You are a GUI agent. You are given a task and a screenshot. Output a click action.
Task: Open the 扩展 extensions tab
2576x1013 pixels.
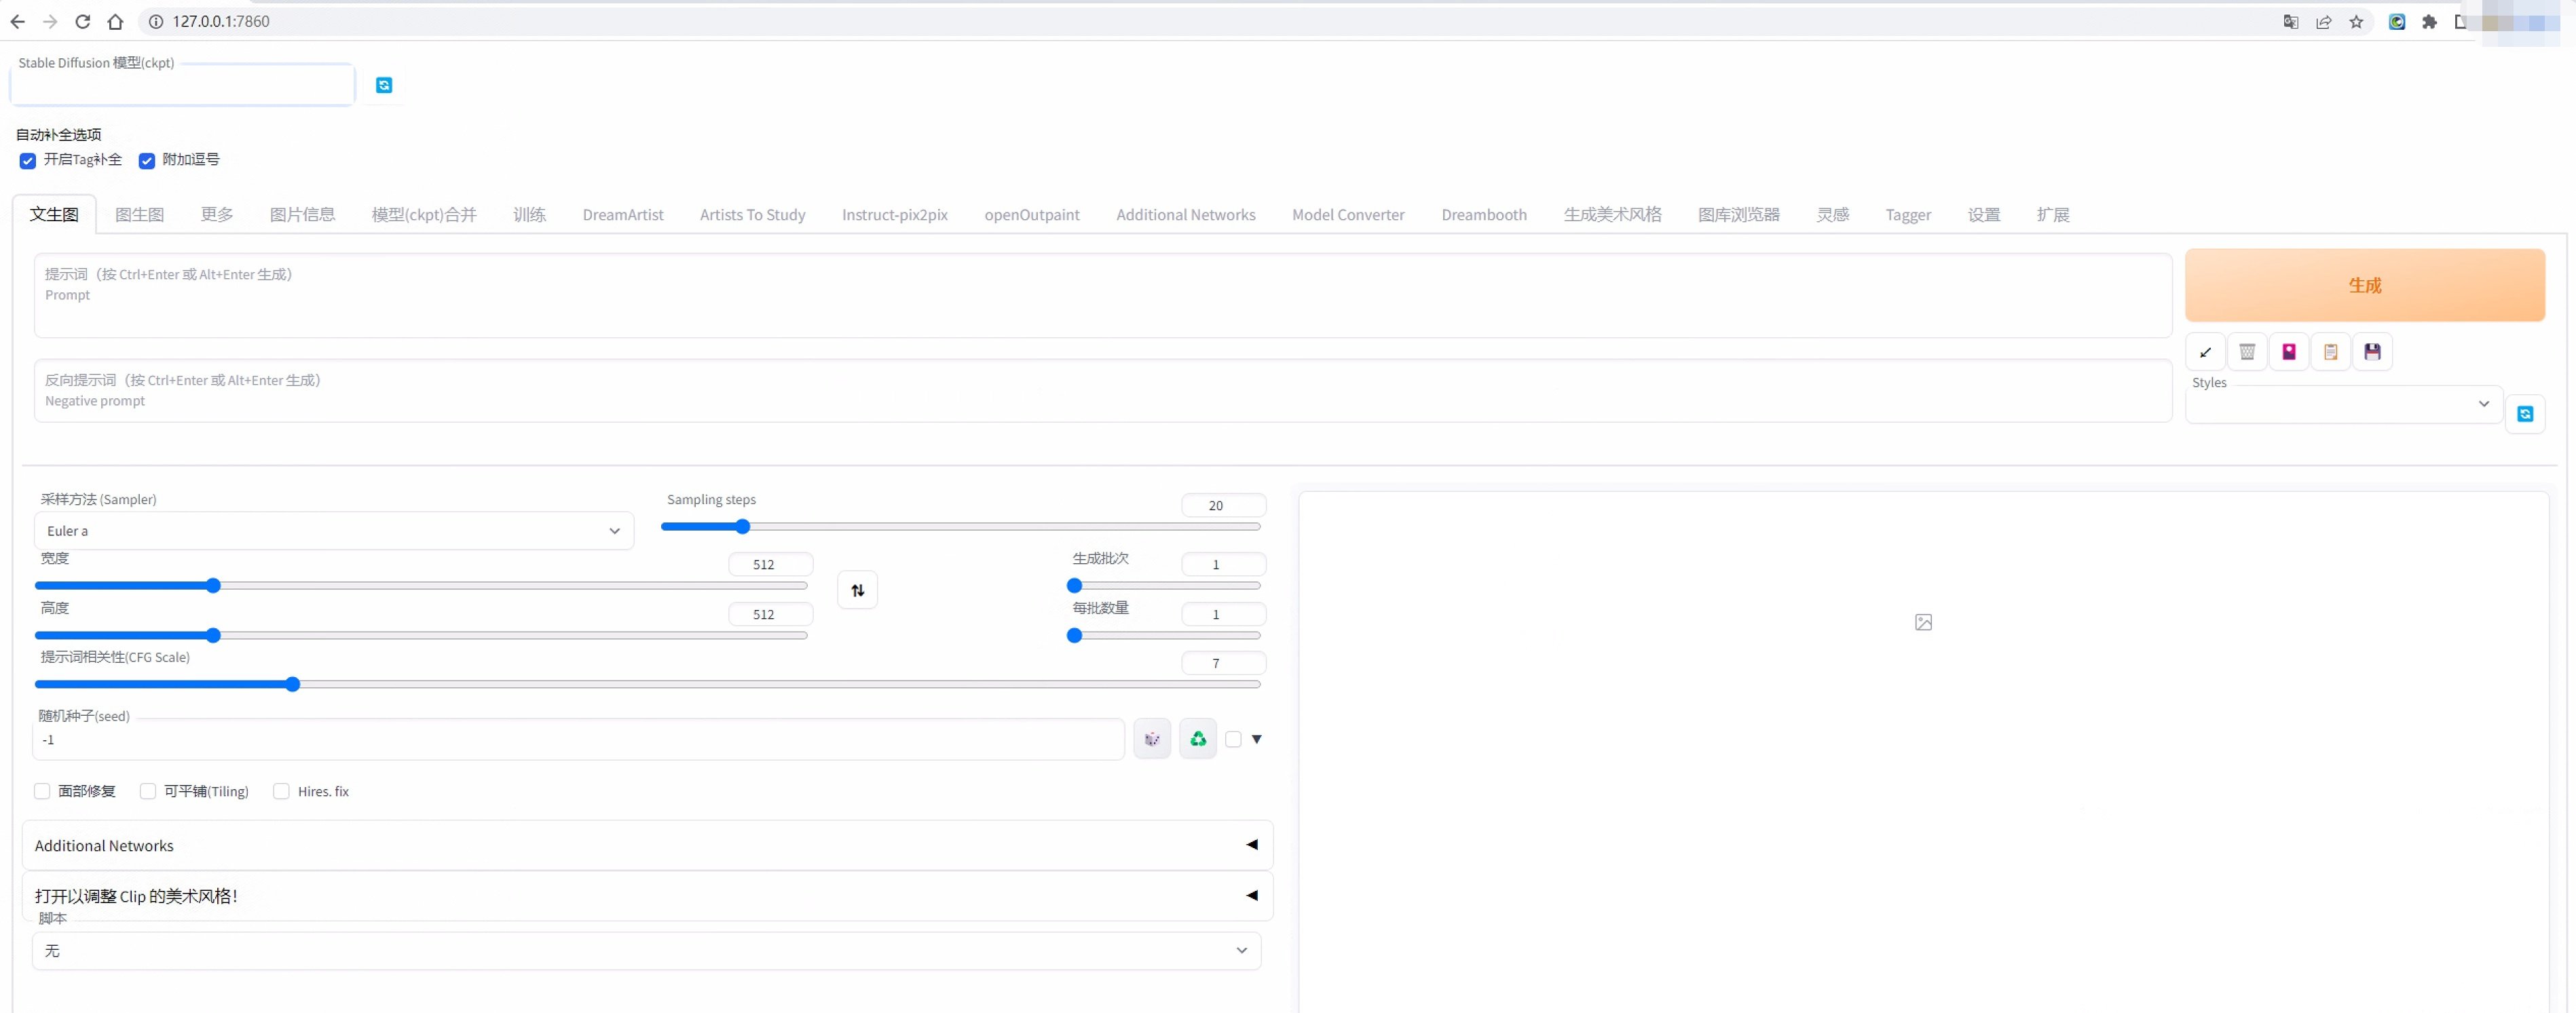pos(2053,215)
